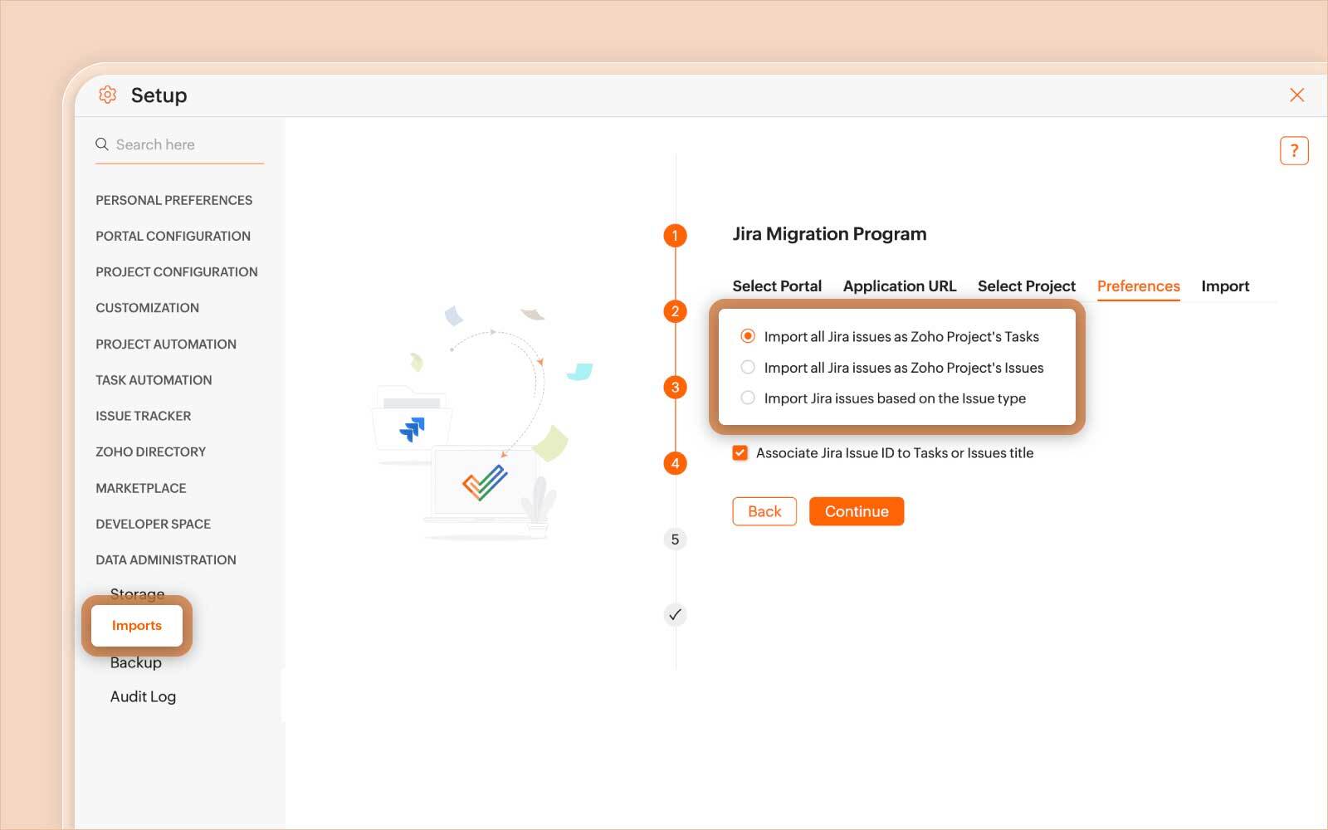Open Audit Log in the sidebar

coord(143,696)
